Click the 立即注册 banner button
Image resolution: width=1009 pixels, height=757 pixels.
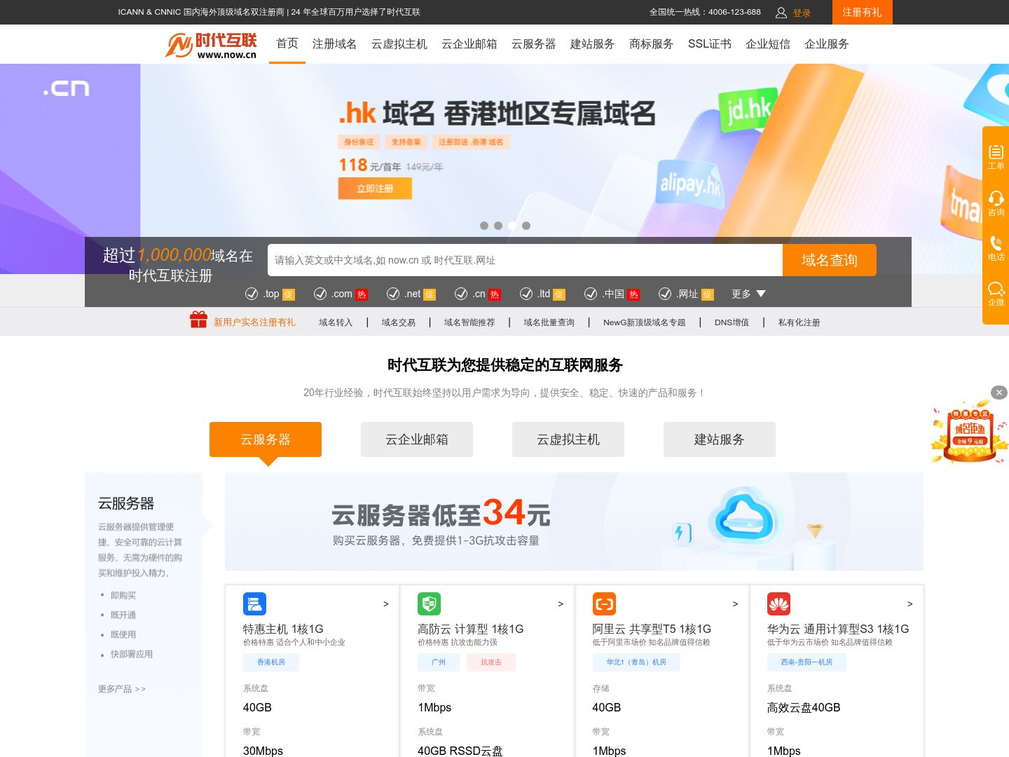(375, 189)
